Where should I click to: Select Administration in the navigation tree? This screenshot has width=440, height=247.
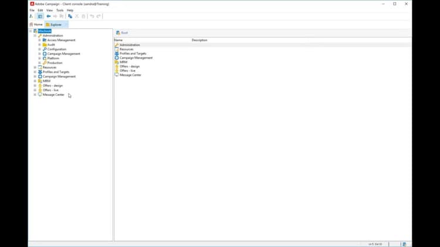click(53, 36)
